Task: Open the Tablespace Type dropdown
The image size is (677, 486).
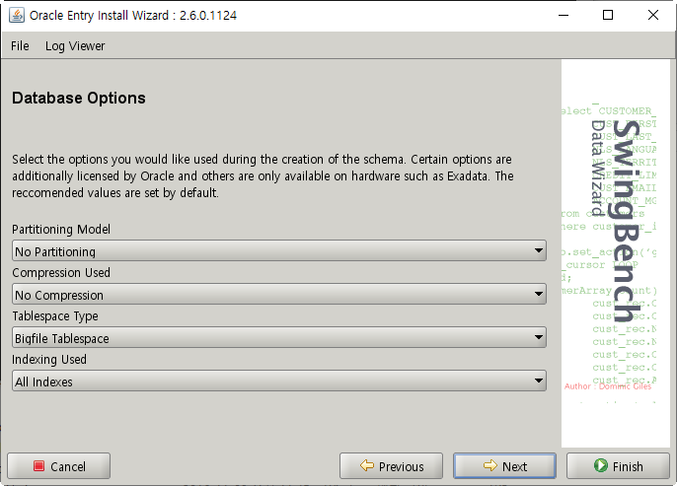Action: tap(279, 338)
